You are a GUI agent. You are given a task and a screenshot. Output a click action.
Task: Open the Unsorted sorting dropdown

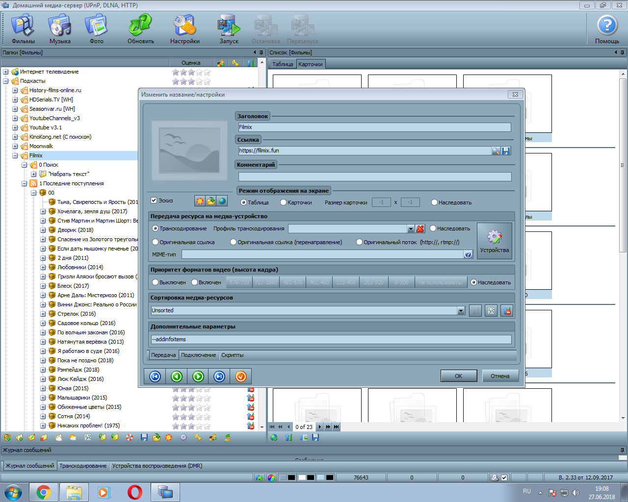(461, 311)
